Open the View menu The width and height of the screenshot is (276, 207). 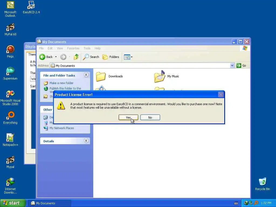coord(60,48)
